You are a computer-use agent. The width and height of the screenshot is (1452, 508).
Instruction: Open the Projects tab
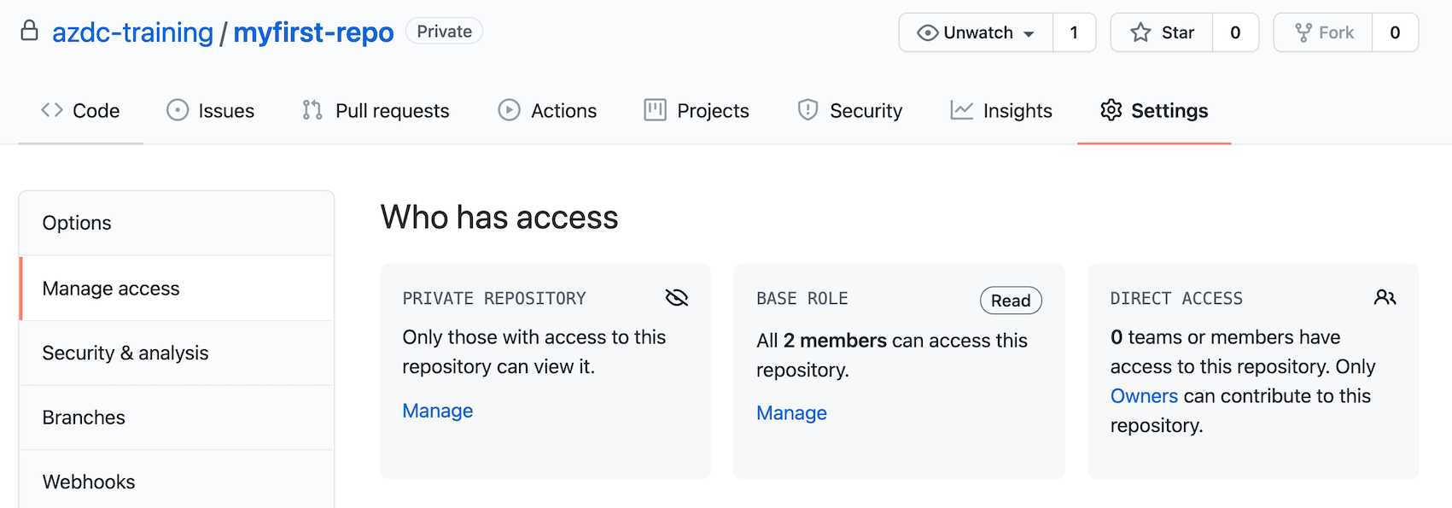pyautogui.click(x=697, y=111)
